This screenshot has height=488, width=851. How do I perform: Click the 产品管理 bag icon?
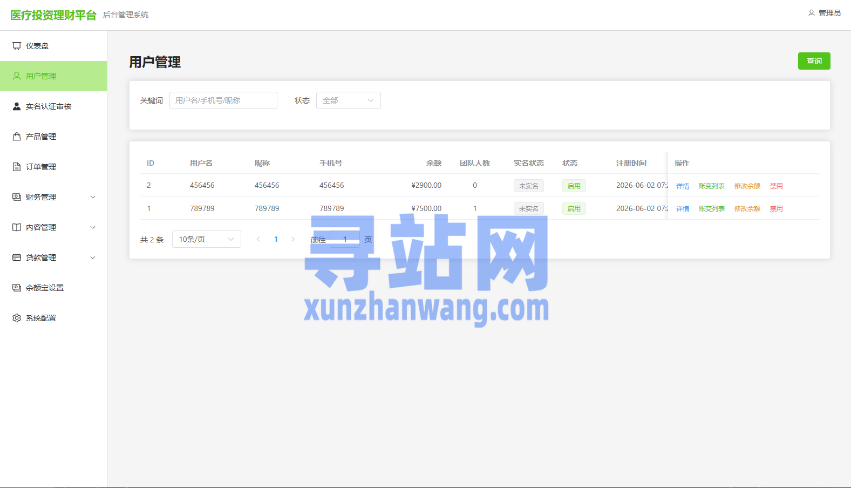(17, 137)
